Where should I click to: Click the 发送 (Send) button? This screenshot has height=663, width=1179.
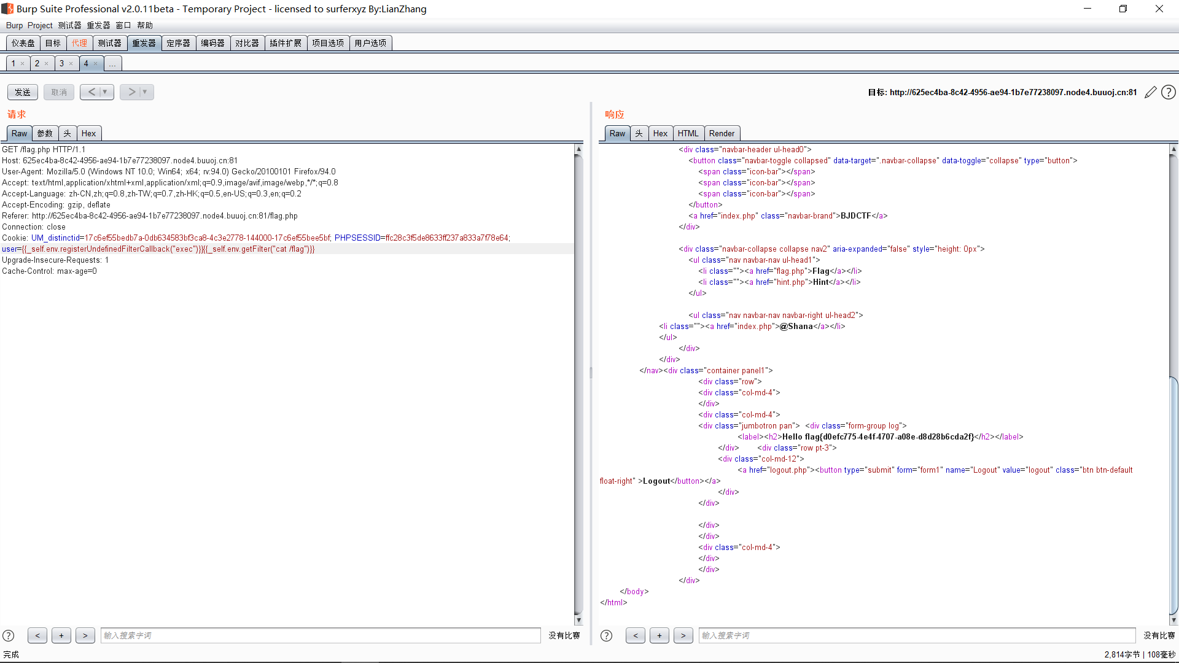click(23, 92)
